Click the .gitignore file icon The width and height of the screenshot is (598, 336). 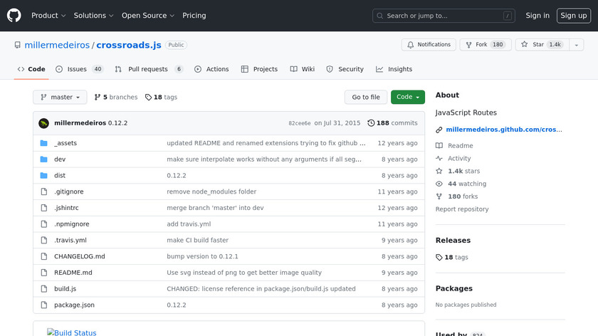[x=44, y=191]
